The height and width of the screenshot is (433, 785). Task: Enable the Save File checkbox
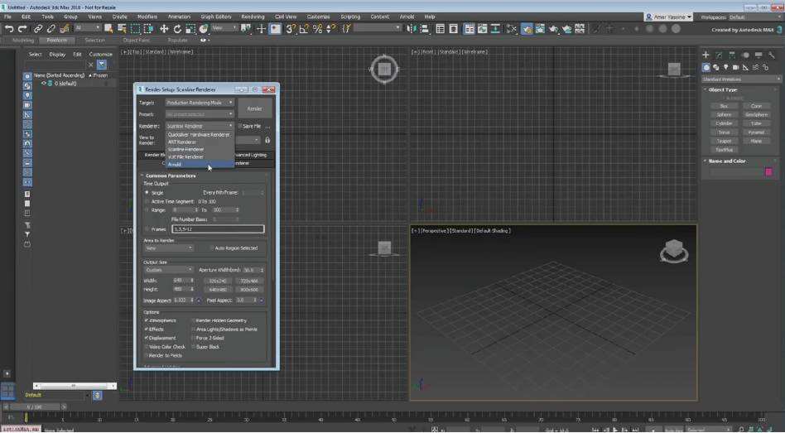[x=240, y=126]
